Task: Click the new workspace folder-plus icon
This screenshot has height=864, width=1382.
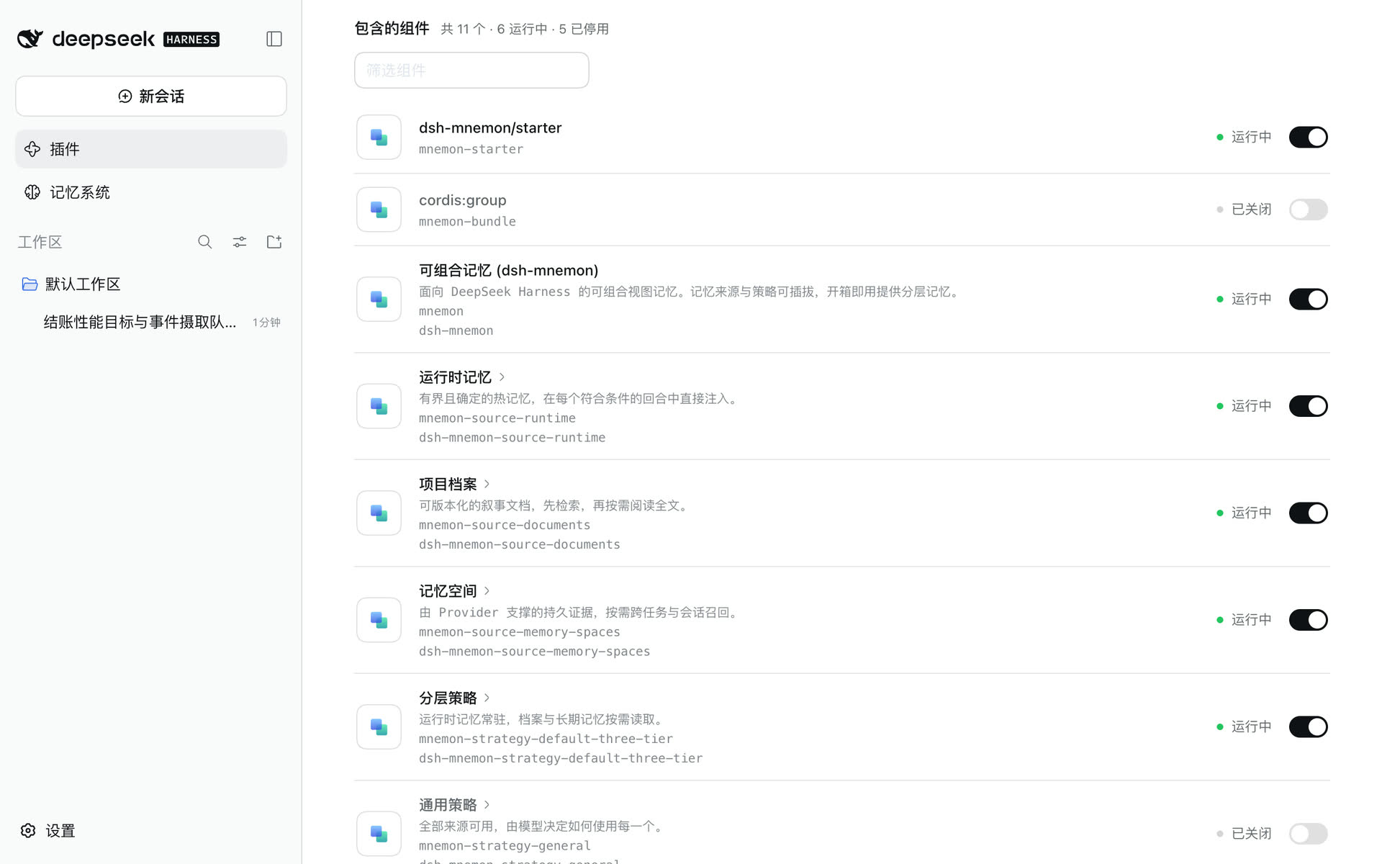Action: click(x=274, y=242)
